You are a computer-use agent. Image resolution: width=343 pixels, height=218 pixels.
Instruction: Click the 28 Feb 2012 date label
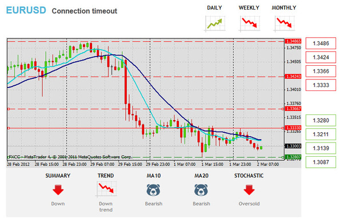coord(18,164)
